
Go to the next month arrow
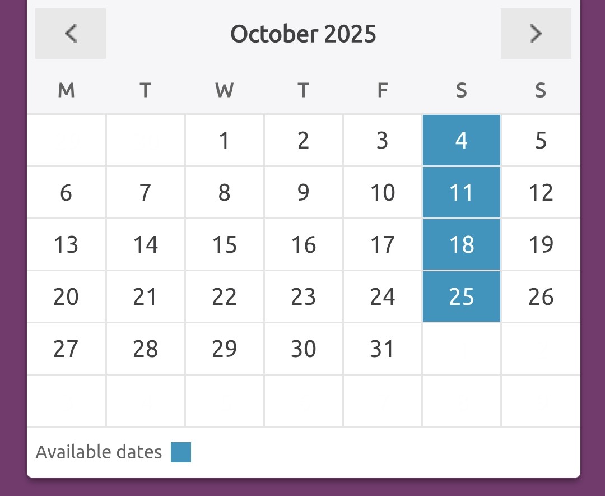pyautogui.click(x=536, y=34)
